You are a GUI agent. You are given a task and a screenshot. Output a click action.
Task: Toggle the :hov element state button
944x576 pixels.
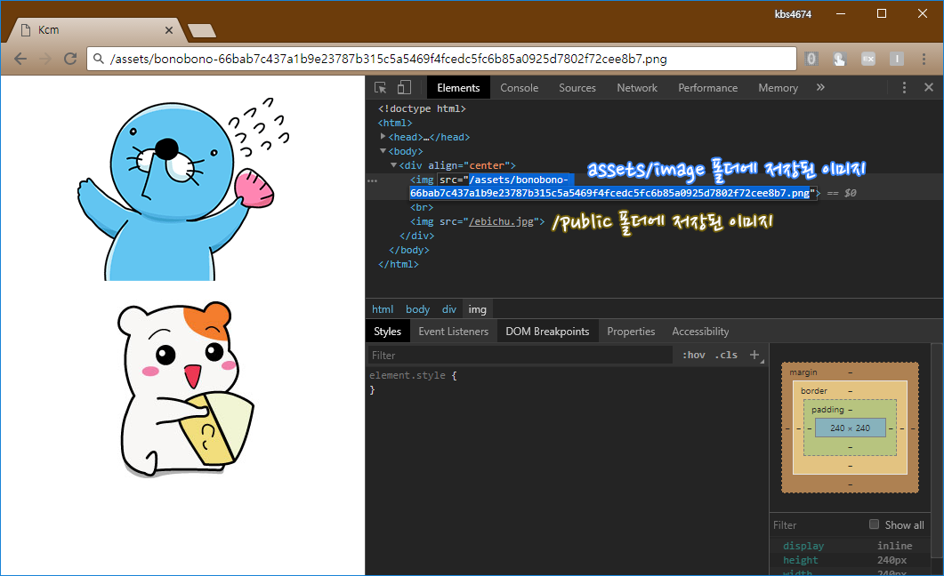694,355
